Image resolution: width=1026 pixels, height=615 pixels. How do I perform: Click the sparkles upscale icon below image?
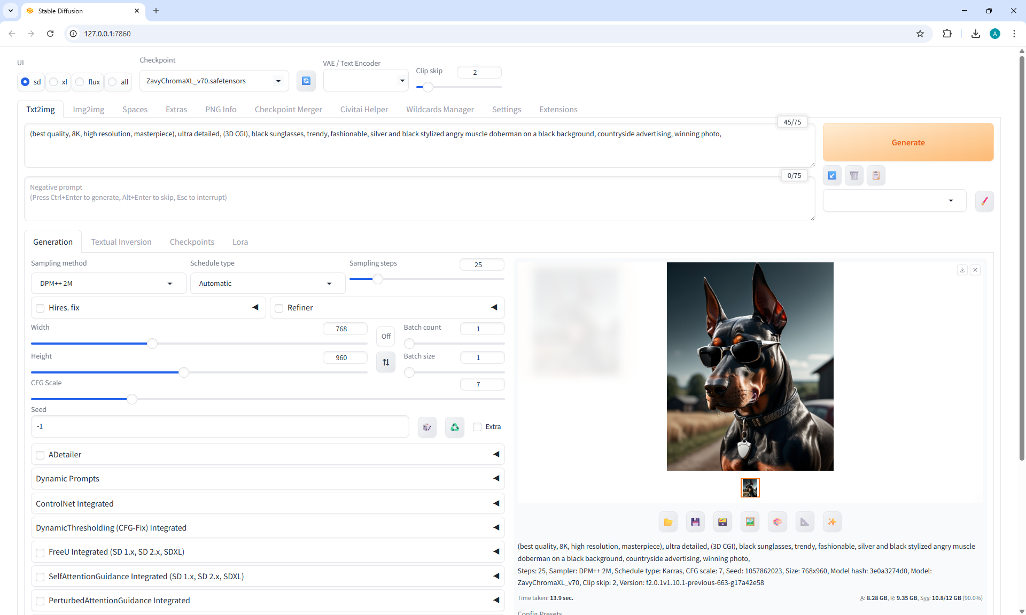[x=831, y=522]
